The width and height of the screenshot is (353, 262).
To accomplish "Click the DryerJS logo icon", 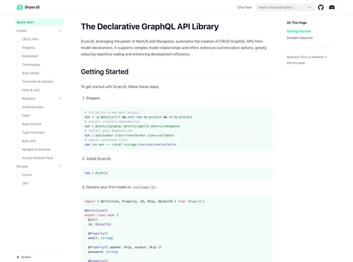I will [20, 7].
